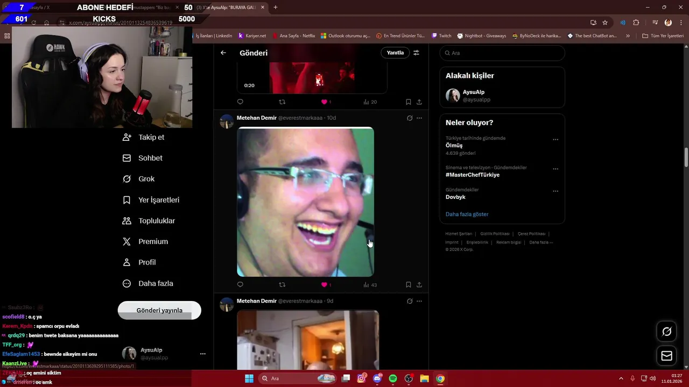Viewport: 689px width, 387px height.
Task: Bookmark the tweet with 43 views
Action: (x=408, y=285)
